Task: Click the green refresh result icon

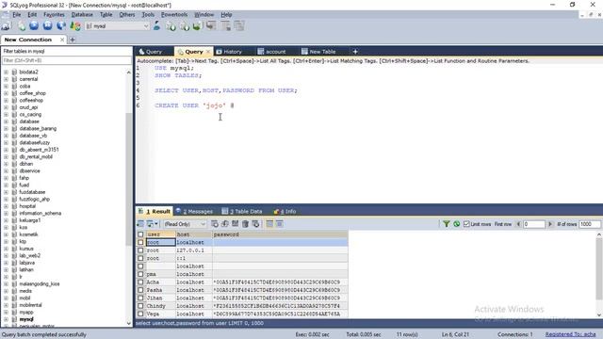Action: (456, 224)
